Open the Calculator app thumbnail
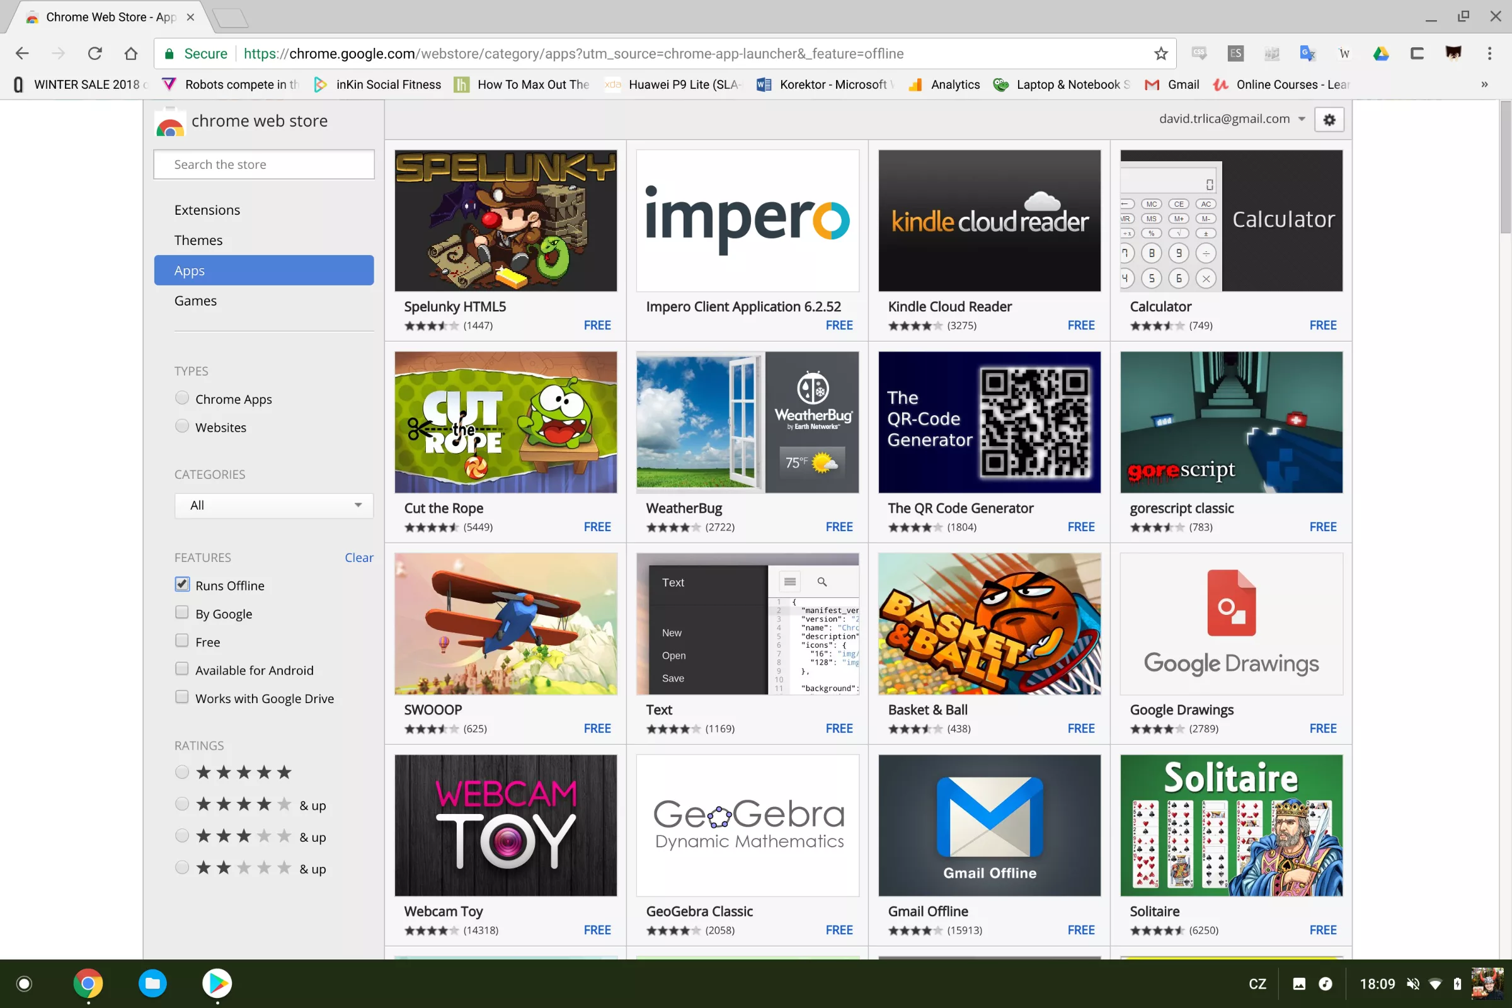The image size is (1512, 1008). [x=1231, y=220]
